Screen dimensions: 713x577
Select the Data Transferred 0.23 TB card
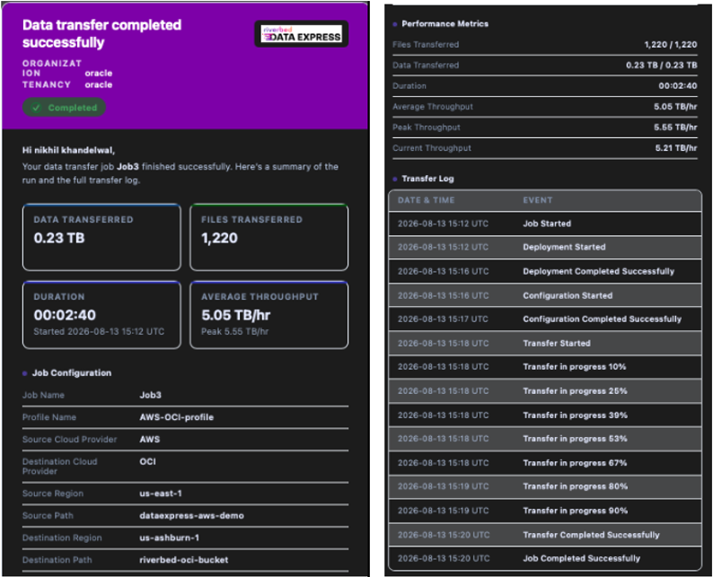click(x=101, y=237)
